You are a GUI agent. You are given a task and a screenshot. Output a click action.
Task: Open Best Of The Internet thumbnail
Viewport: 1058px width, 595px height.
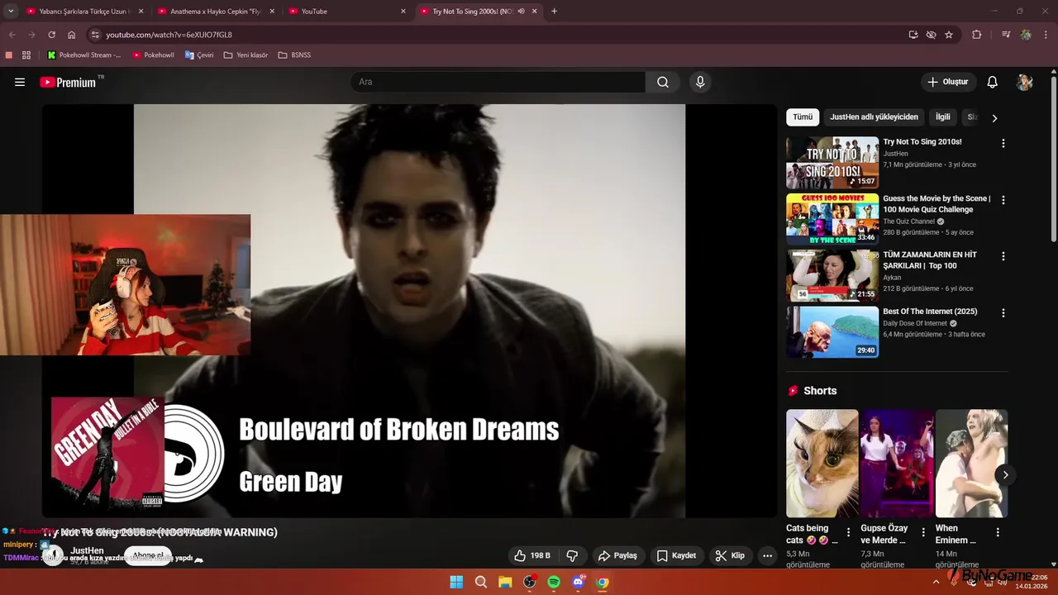pos(832,332)
